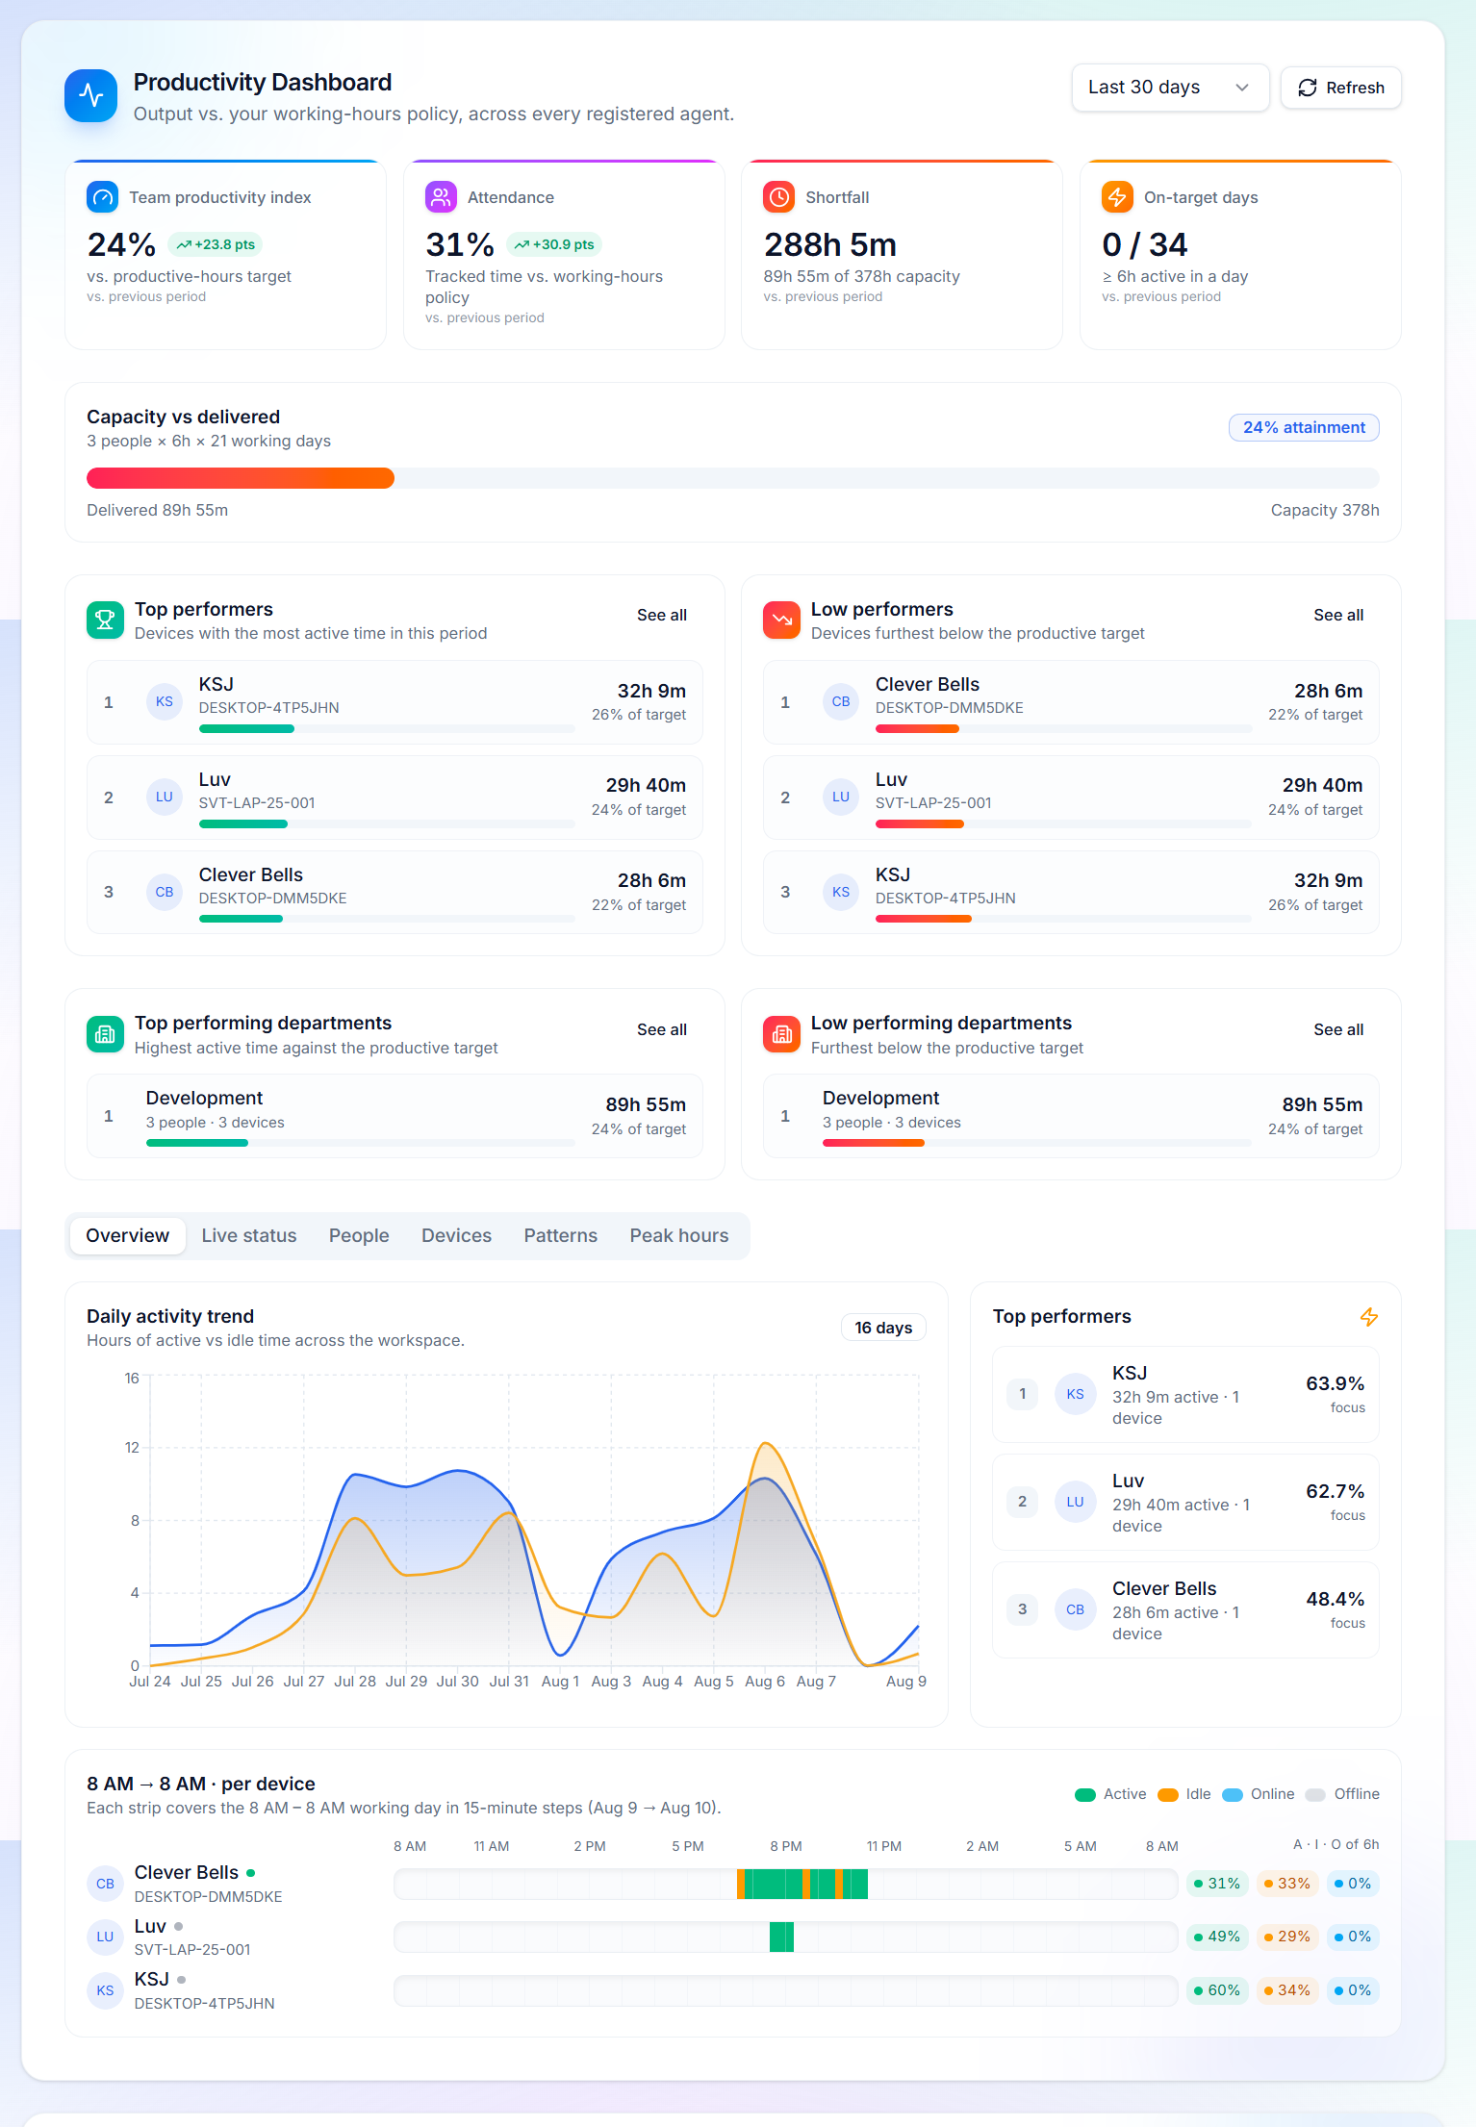The height and width of the screenshot is (2127, 1476).
Task: Click the +23.8 pts trend badge
Action: coord(216,244)
